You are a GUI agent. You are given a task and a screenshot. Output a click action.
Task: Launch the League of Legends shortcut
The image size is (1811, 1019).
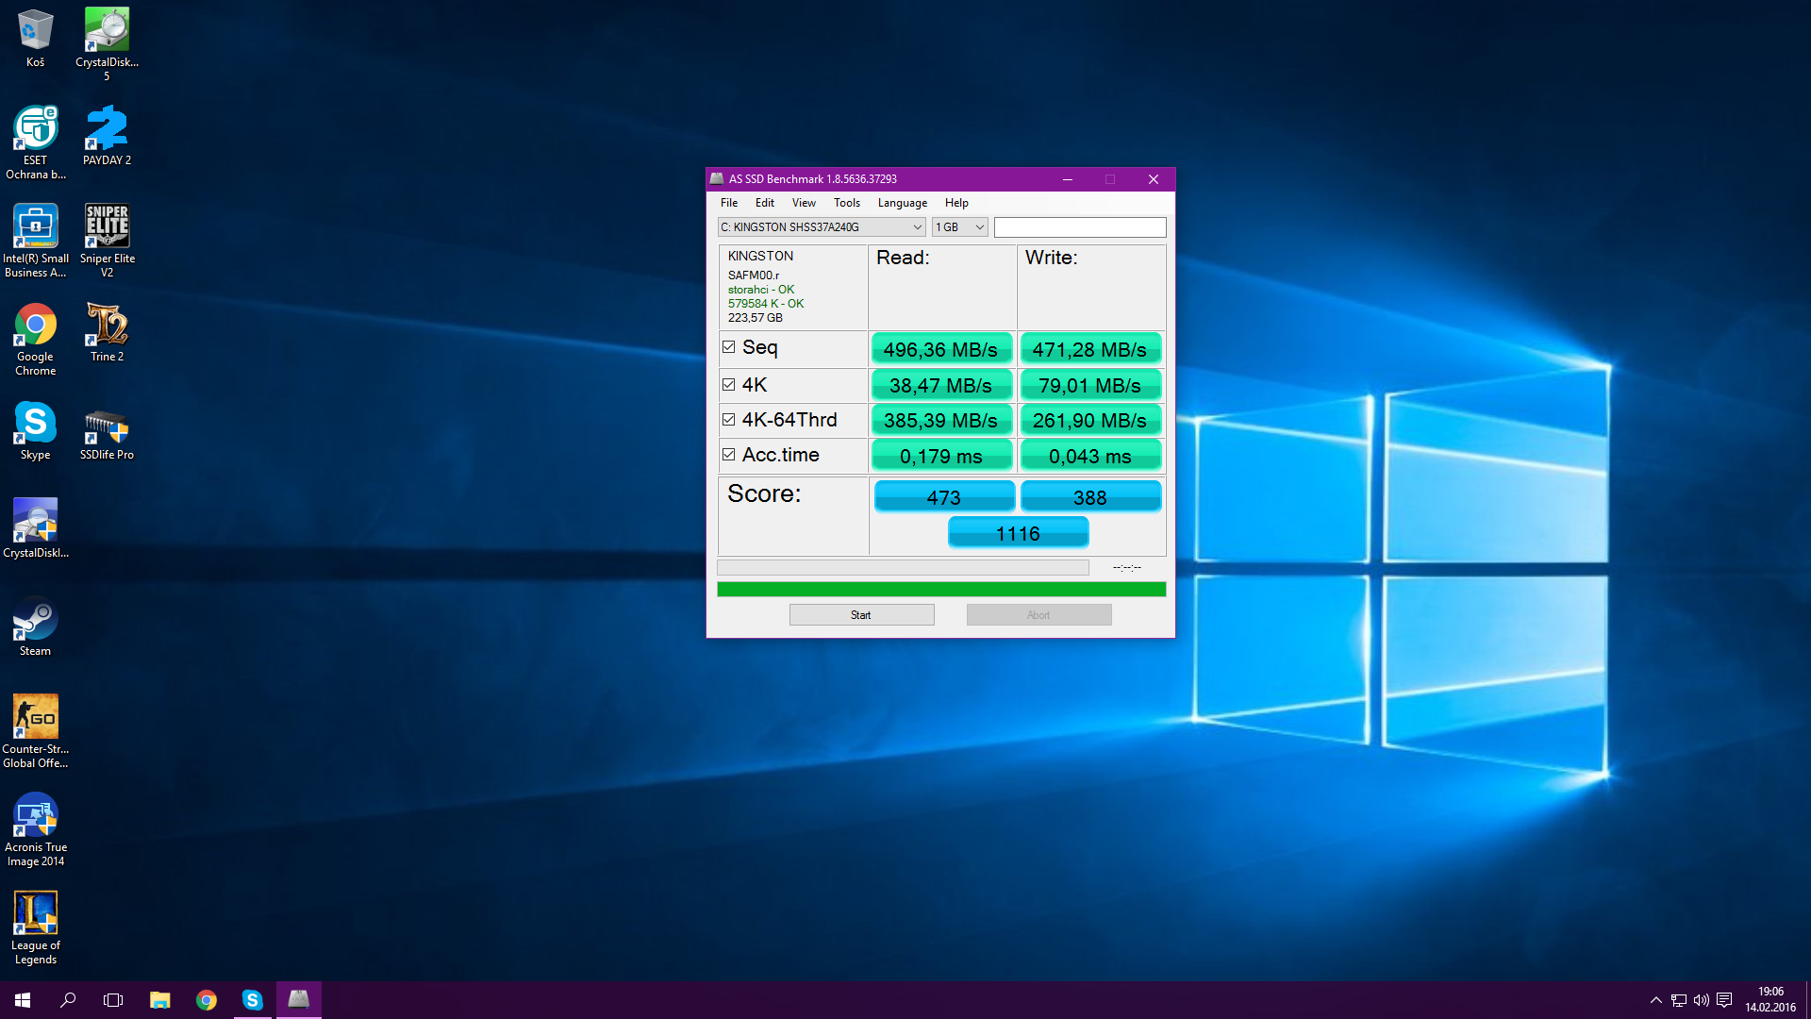click(35, 927)
